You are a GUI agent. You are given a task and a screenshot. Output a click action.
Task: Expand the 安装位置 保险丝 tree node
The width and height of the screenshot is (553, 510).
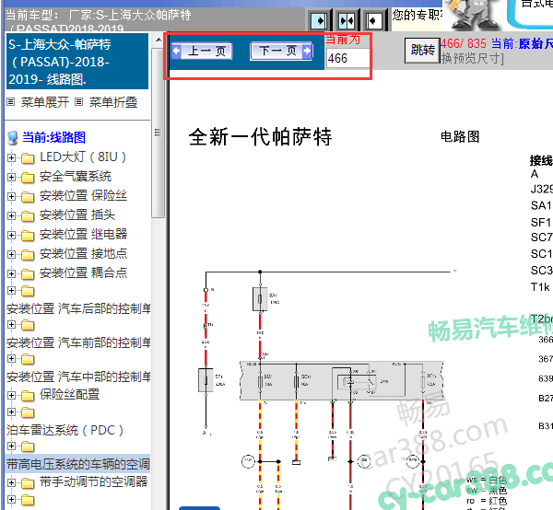click(11, 196)
